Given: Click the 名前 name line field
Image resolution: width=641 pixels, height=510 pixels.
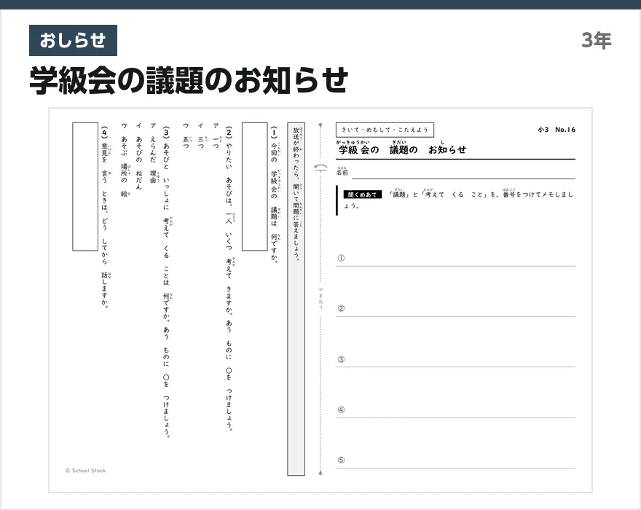Looking at the screenshot, I should (463, 174).
